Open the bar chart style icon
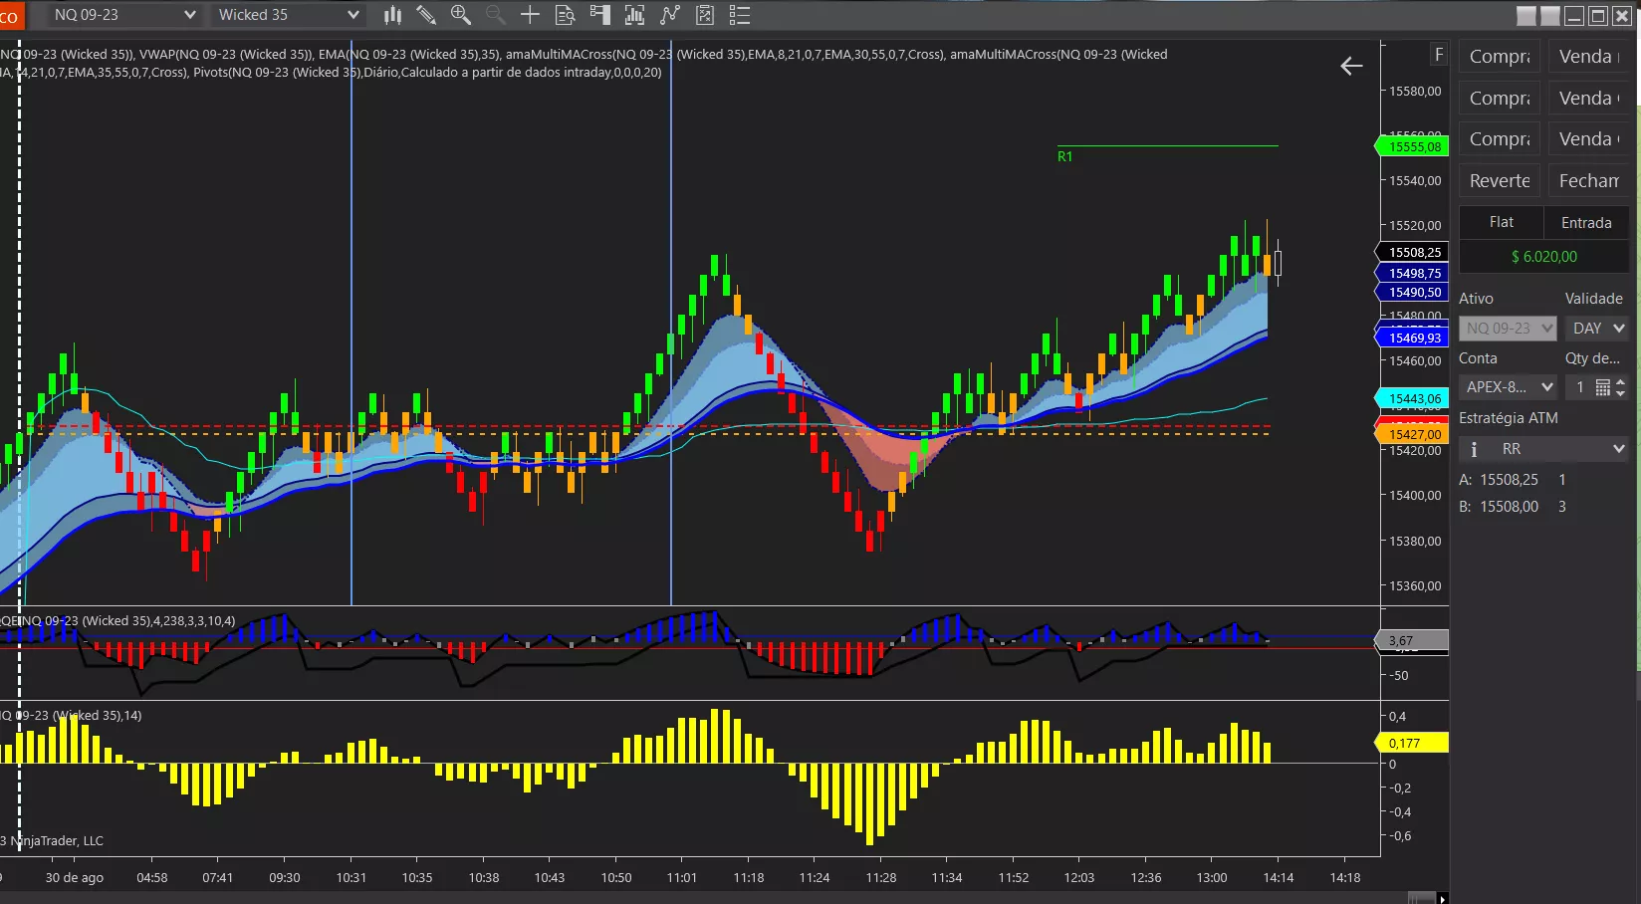Screen dimensions: 1641x904 tap(393, 15)
